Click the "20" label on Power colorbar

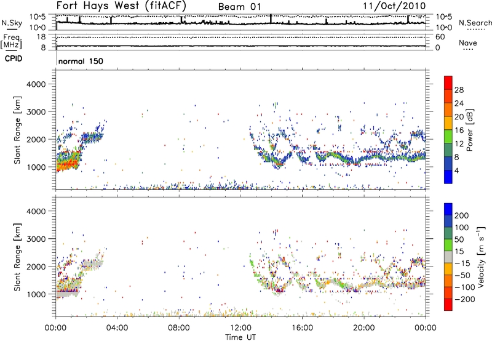(459, 117)
